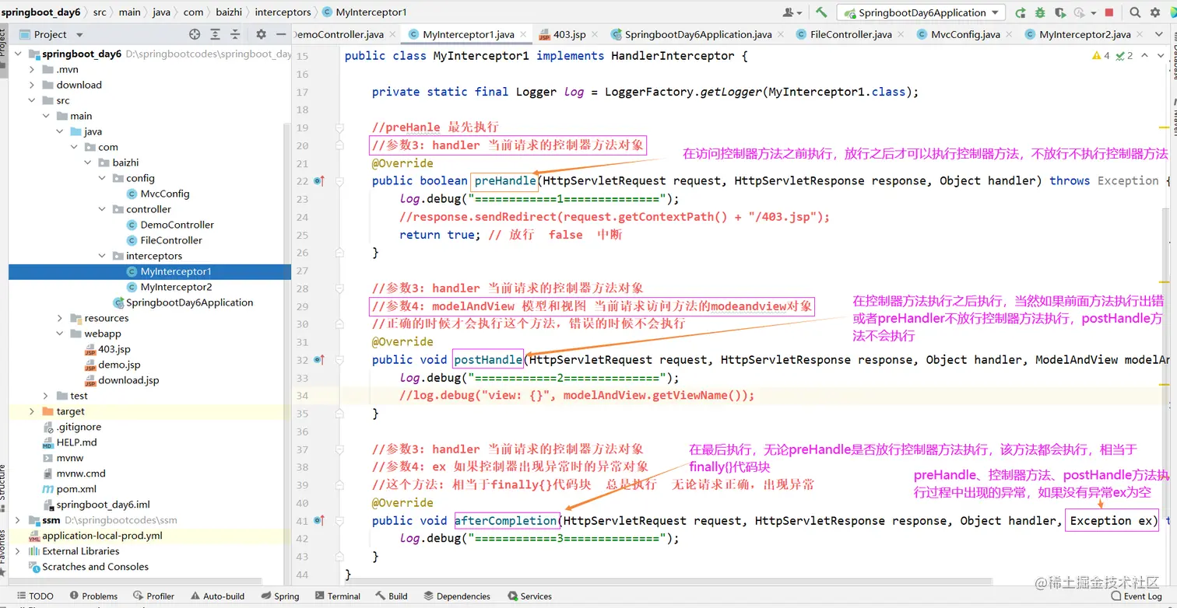Click Expand All icon in Project panel
The width and height of the screenshot is (1177, 608).
[x=217, y=34]
